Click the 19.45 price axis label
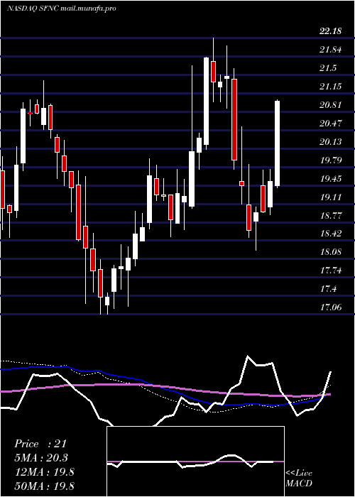Screen dimensions: 355x497 click(x=331, y=179)
